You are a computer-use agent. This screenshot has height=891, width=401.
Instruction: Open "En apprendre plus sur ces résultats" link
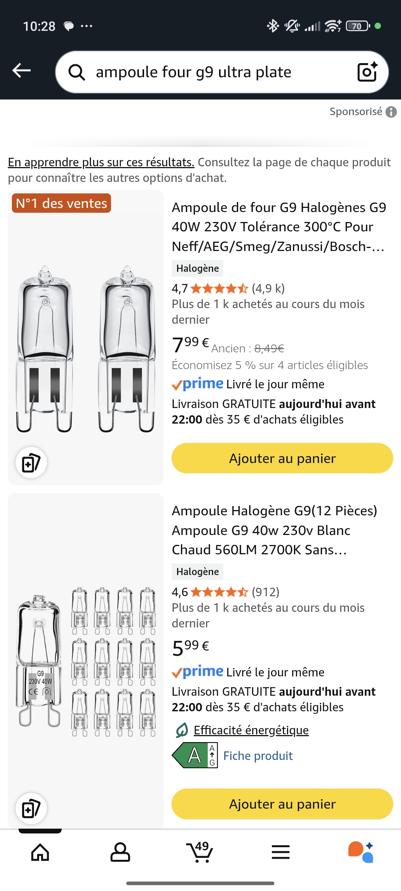101,162
